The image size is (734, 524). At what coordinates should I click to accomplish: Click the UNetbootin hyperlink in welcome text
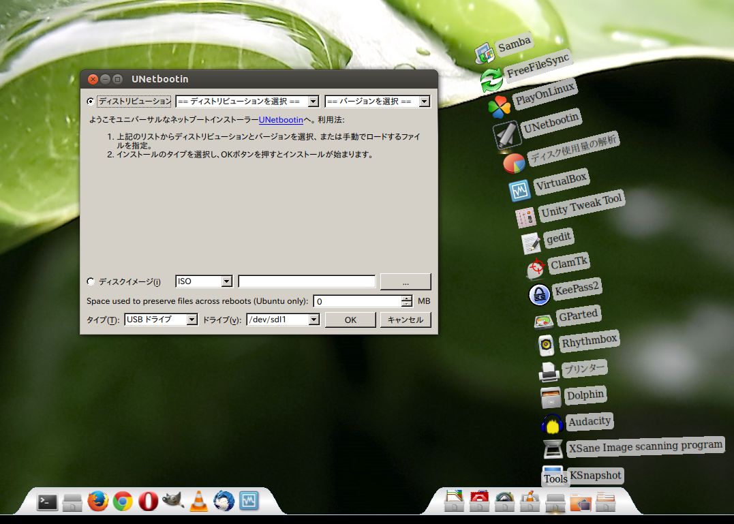coord(281,120)
